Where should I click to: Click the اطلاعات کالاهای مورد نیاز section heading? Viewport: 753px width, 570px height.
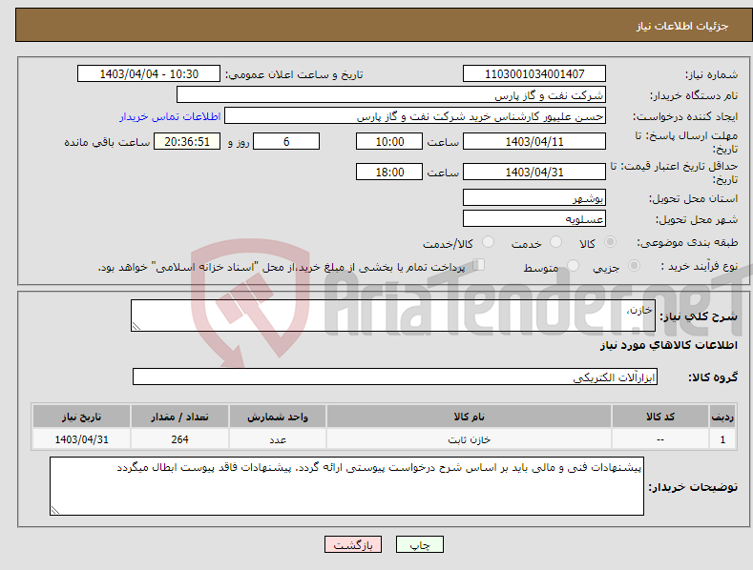point(668,345)
